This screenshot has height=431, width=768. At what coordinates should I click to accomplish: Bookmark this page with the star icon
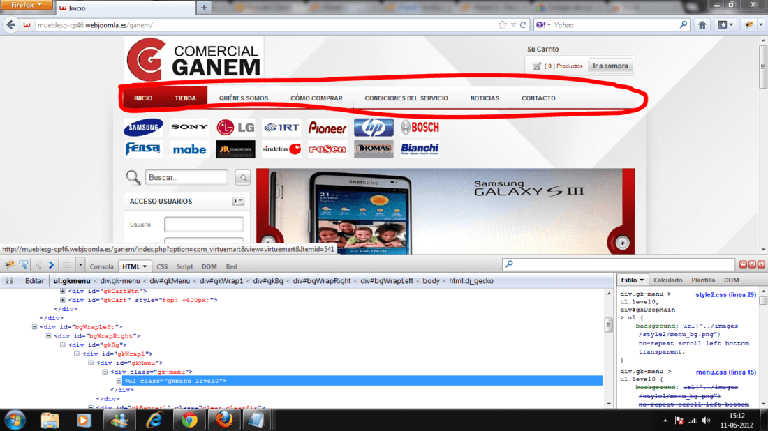click(x=502, y=25)
